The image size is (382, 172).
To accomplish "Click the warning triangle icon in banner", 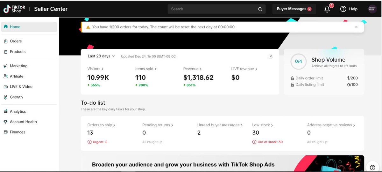I will point(88,27).
